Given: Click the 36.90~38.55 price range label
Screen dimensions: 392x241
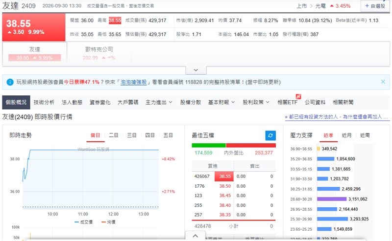Looking at the screenshot, I should [301, 149].
